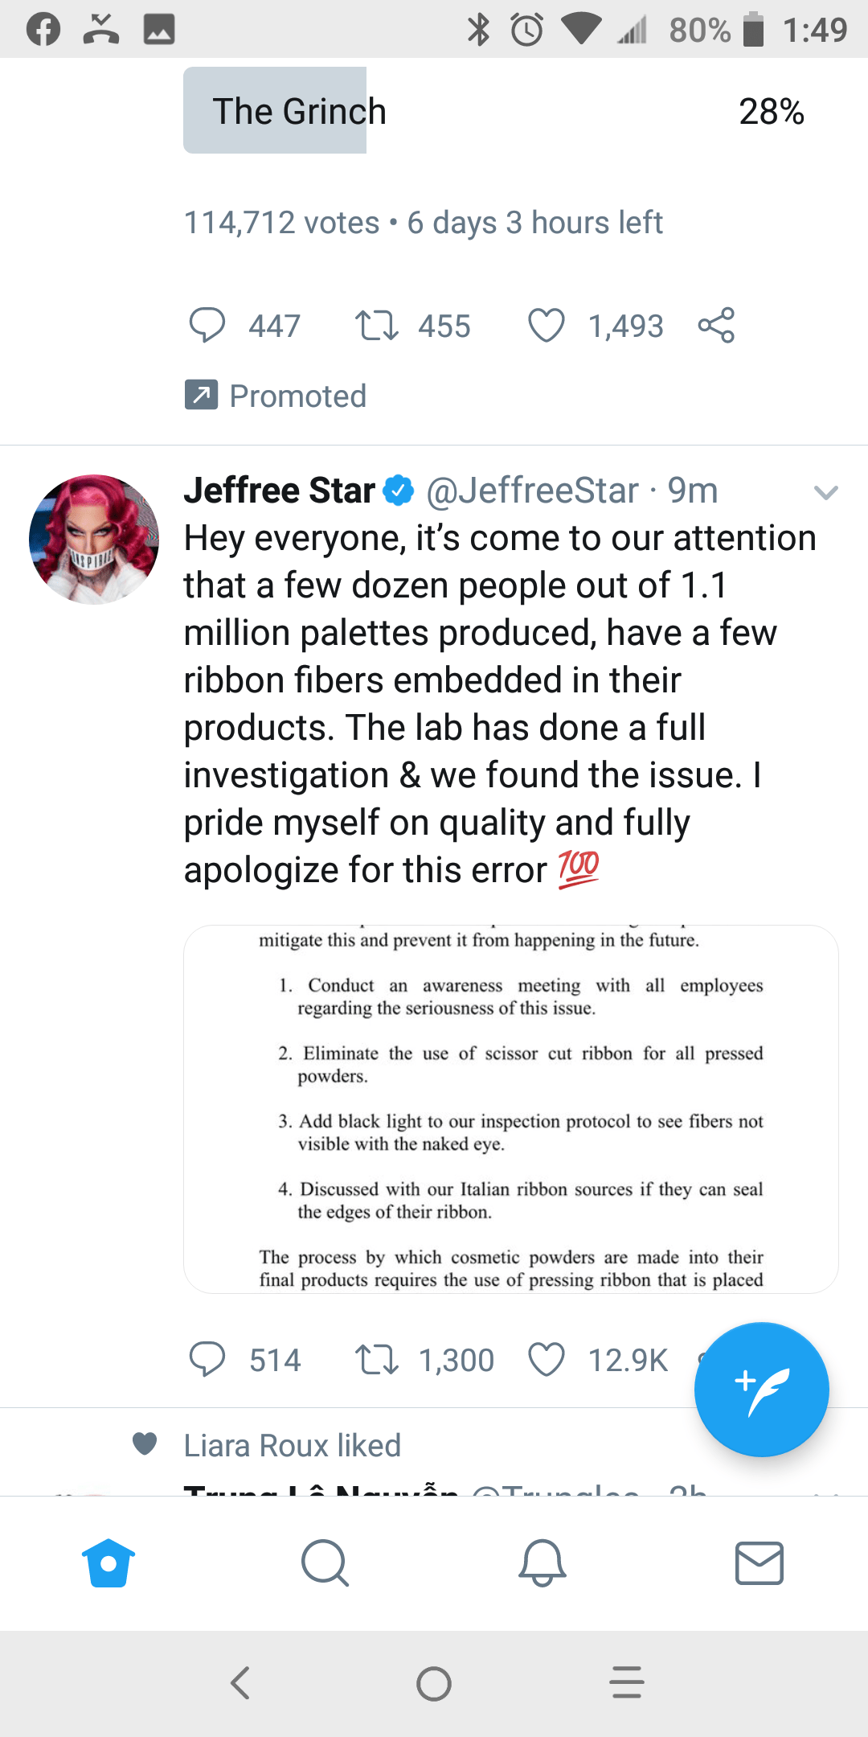Compose a new tweet
868x1737 pixels.
pyautogui.click(x=761, y=1389)
